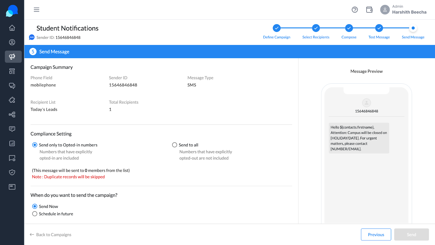This screenshot has height=245, width=435.
Task: Open the conversations chat bubbles icon
Action: tap(12, 85)
